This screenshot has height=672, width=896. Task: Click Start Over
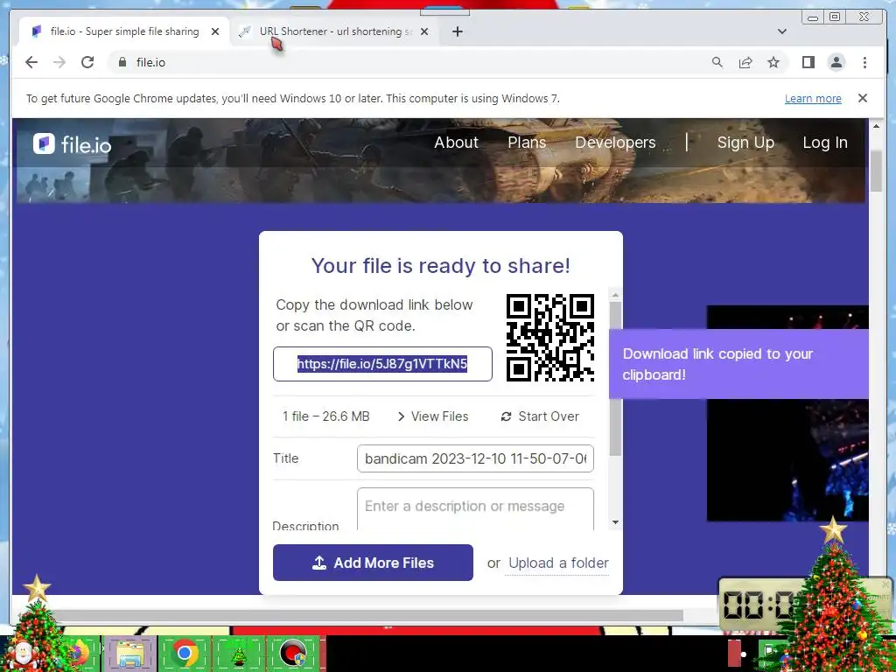(x=540, y=416)
